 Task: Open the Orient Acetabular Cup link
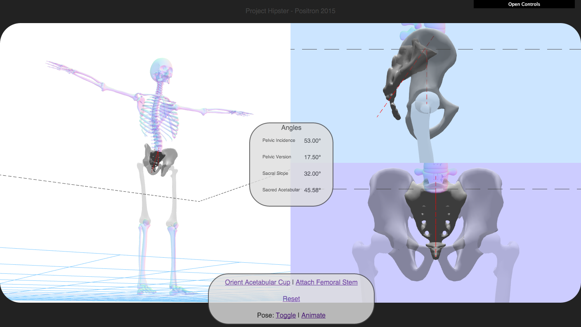[x=257, y=282]
